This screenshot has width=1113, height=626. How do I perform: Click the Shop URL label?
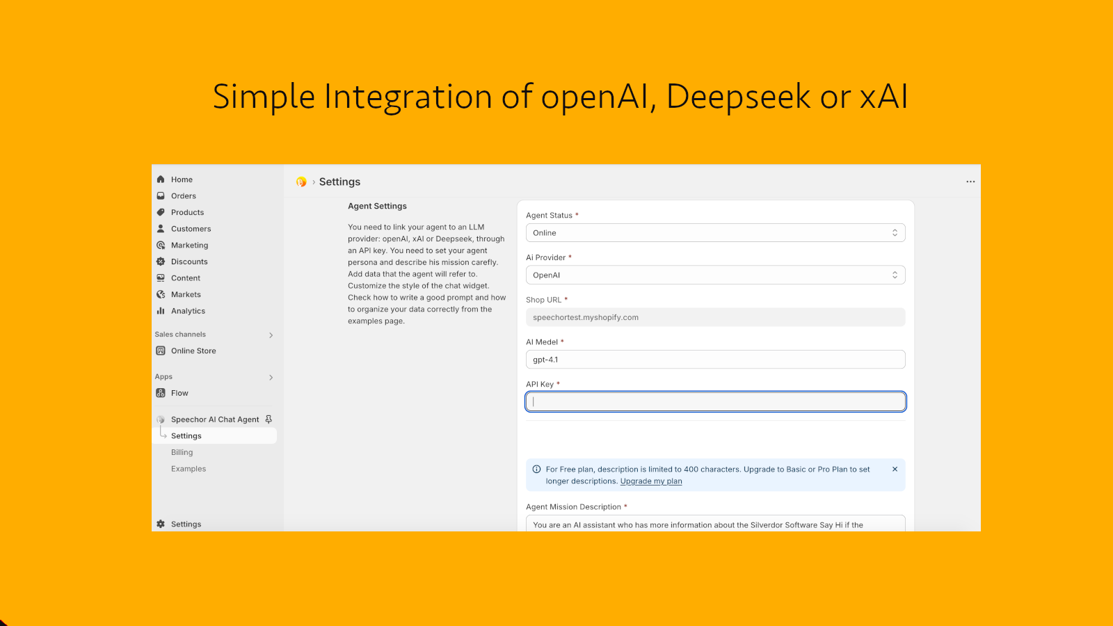click(x=543, y=300)
